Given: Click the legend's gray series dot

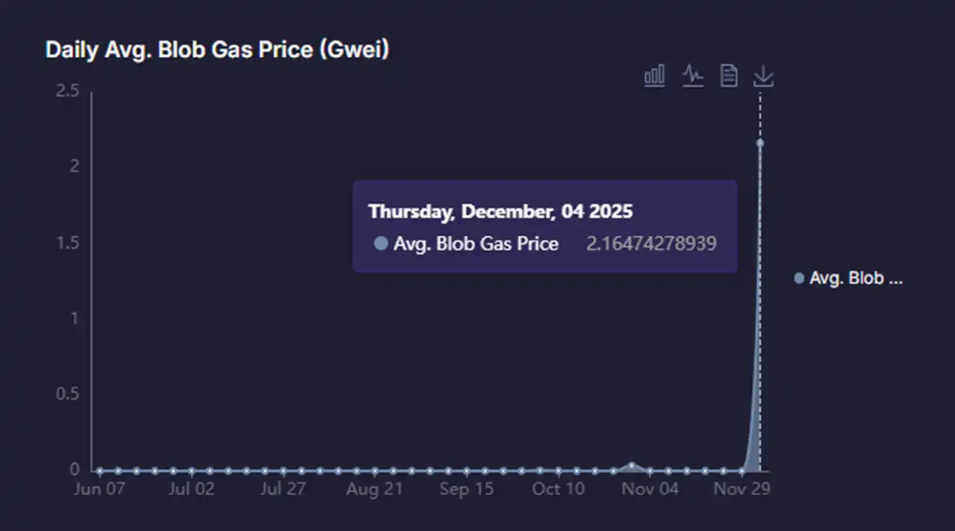Looking at the screenshot, I should pyautogui.click(x=799, y=279).
